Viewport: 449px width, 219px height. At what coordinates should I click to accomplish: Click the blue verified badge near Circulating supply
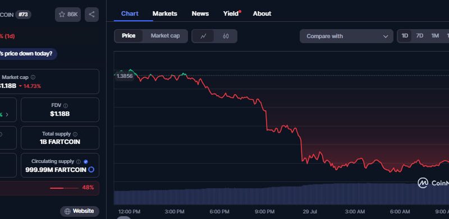[86, 161]
